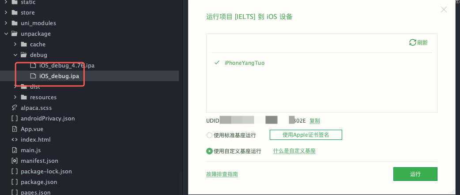Click the iOS_debug.ipa file icon
Screen dimensions: 460x195
[33, 76]
